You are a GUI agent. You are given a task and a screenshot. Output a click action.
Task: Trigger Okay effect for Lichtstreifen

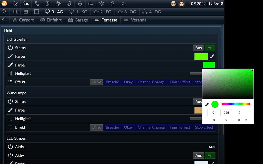pyautogui.click(x=128, y=82)
